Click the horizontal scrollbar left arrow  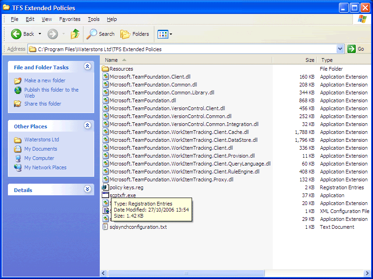tap(104, 273)
